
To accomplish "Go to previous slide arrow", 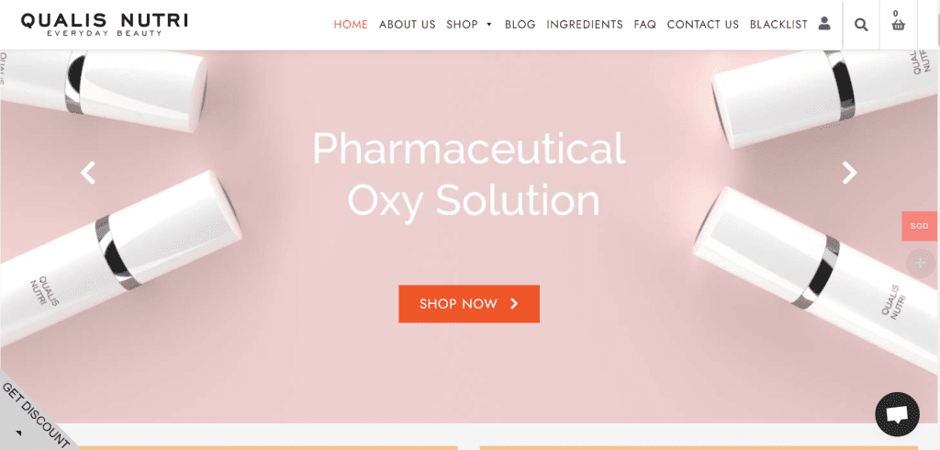I will 88,173.
